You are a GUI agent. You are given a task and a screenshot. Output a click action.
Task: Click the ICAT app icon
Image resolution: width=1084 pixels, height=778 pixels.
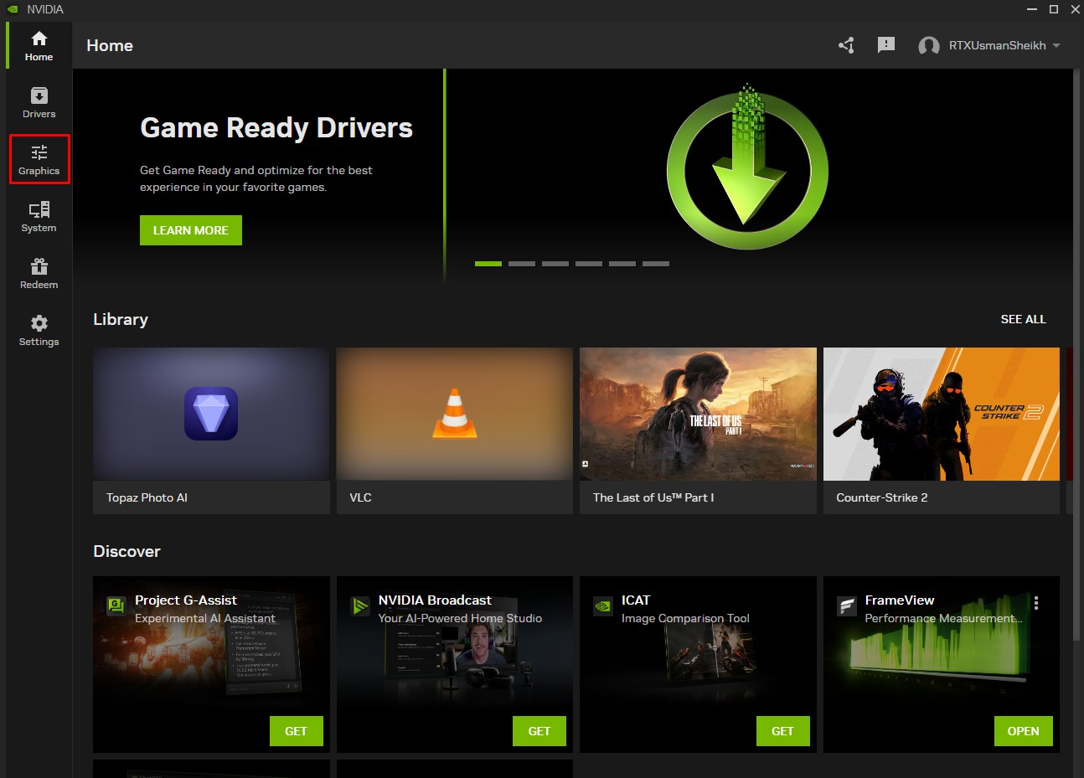pos(603,605)
